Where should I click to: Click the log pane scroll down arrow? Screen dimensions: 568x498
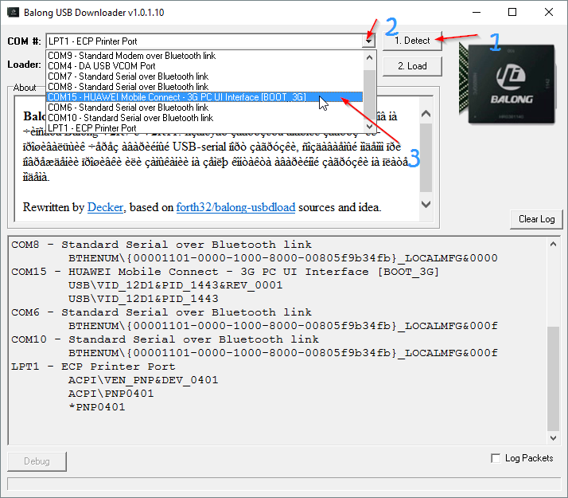553,437
